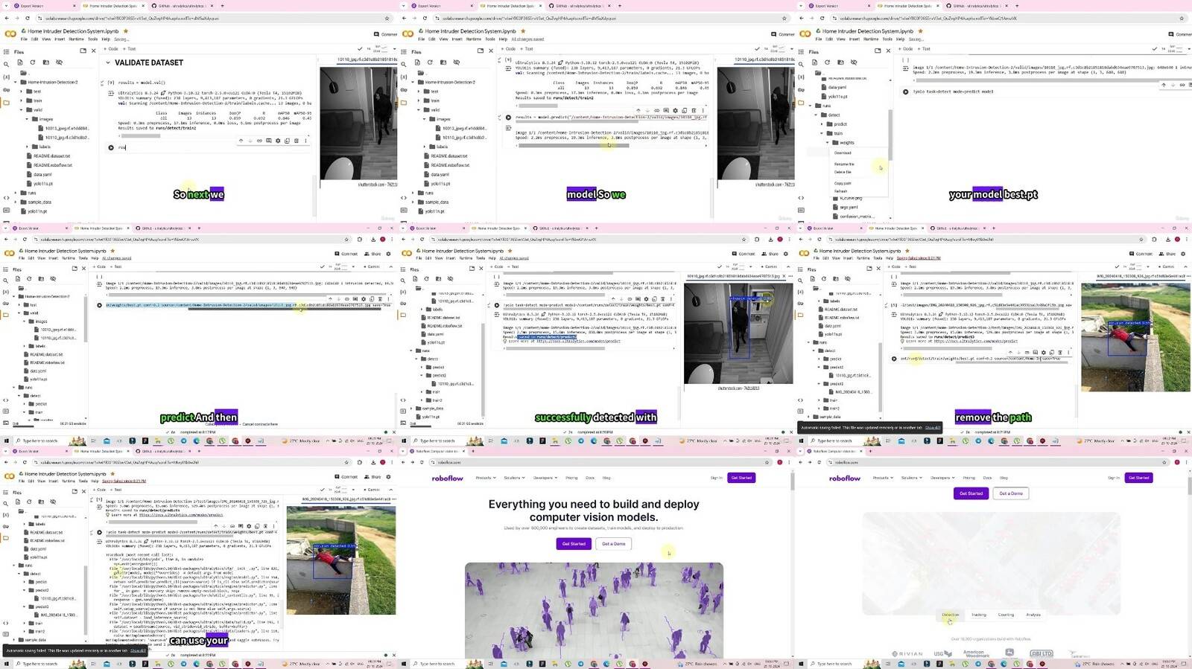Click Windows Start button in 'can use your' frame

(7, 663)
